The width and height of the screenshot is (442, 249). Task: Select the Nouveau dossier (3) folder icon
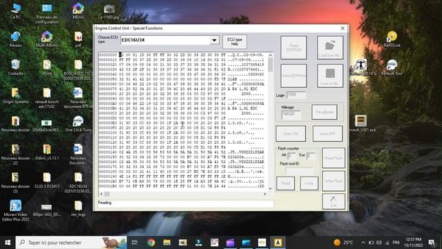(15, 183)
